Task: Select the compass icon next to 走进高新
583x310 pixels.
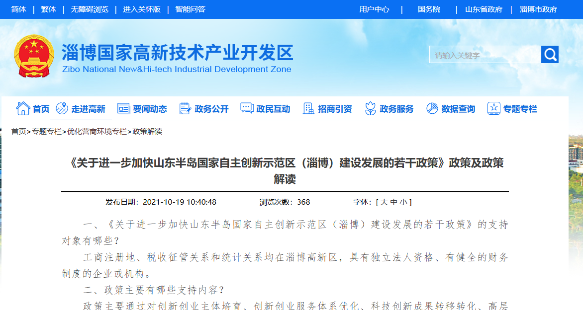Action: 62,108
